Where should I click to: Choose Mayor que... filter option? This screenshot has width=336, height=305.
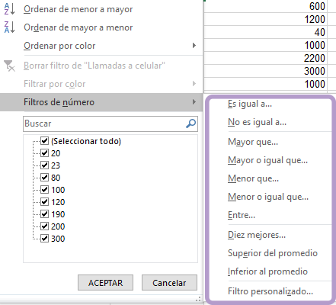(253, 142)
